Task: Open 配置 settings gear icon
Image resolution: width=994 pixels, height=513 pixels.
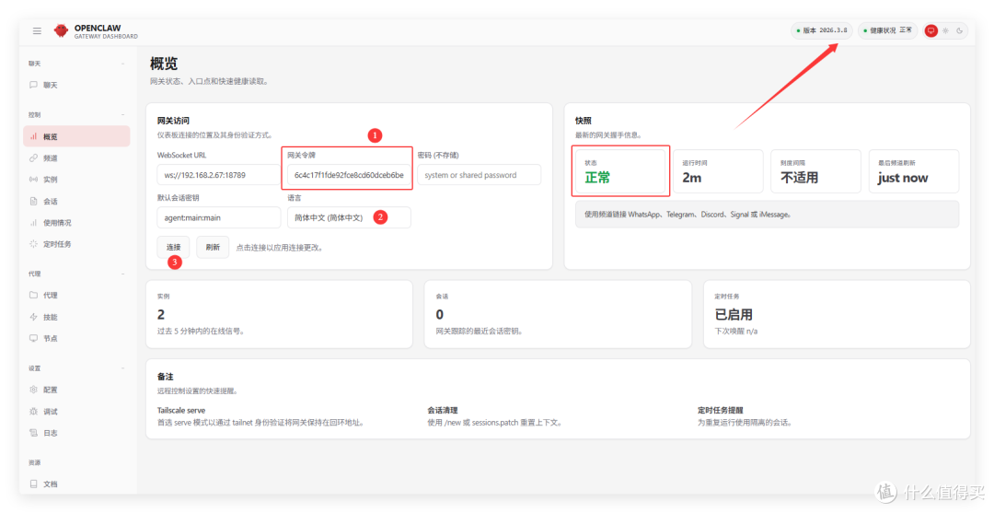Action: pyautogui.click(x=34, y=390)
